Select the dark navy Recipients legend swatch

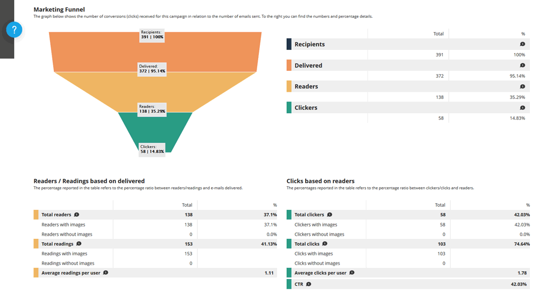[x=289, y=45]
